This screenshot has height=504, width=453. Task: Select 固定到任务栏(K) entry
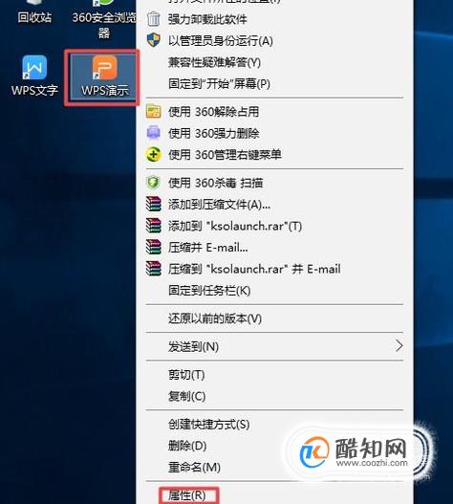tap(209, 291)
